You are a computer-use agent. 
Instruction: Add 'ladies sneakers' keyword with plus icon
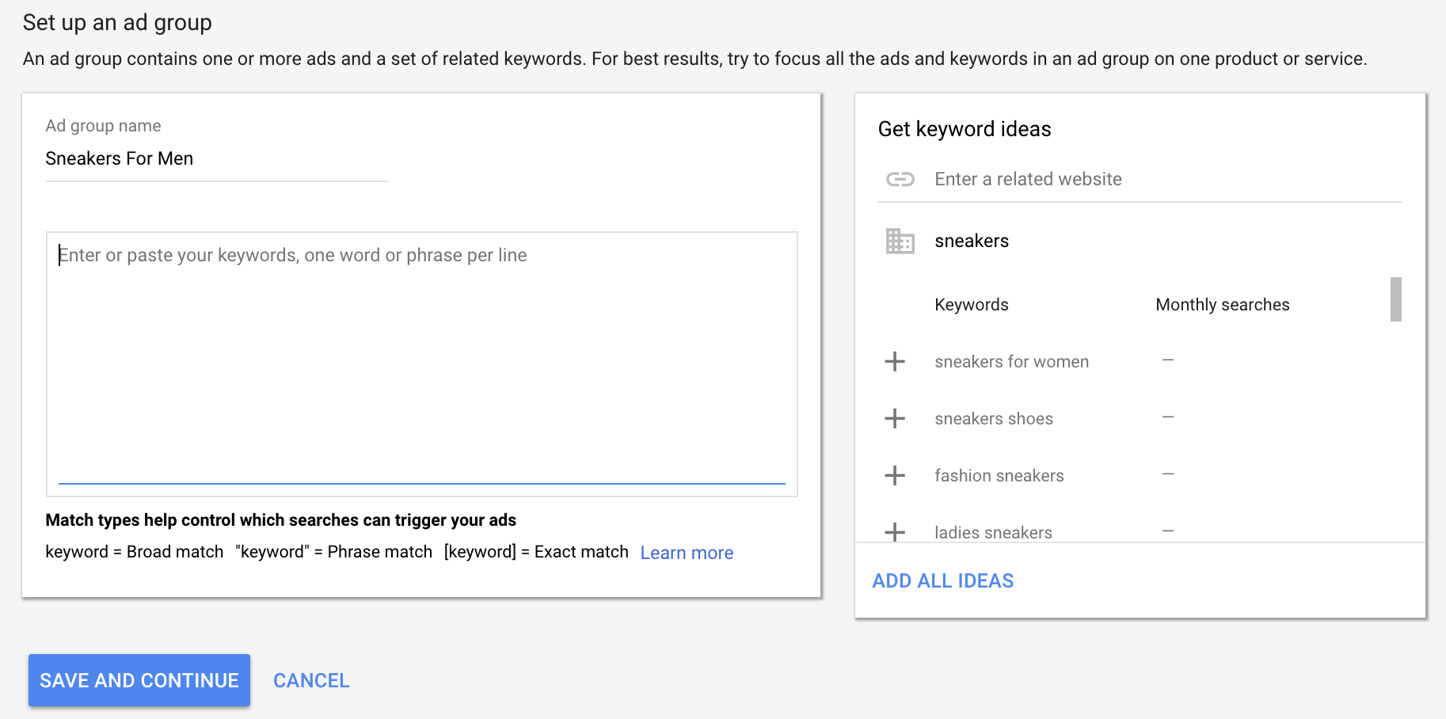pos(895,531)
